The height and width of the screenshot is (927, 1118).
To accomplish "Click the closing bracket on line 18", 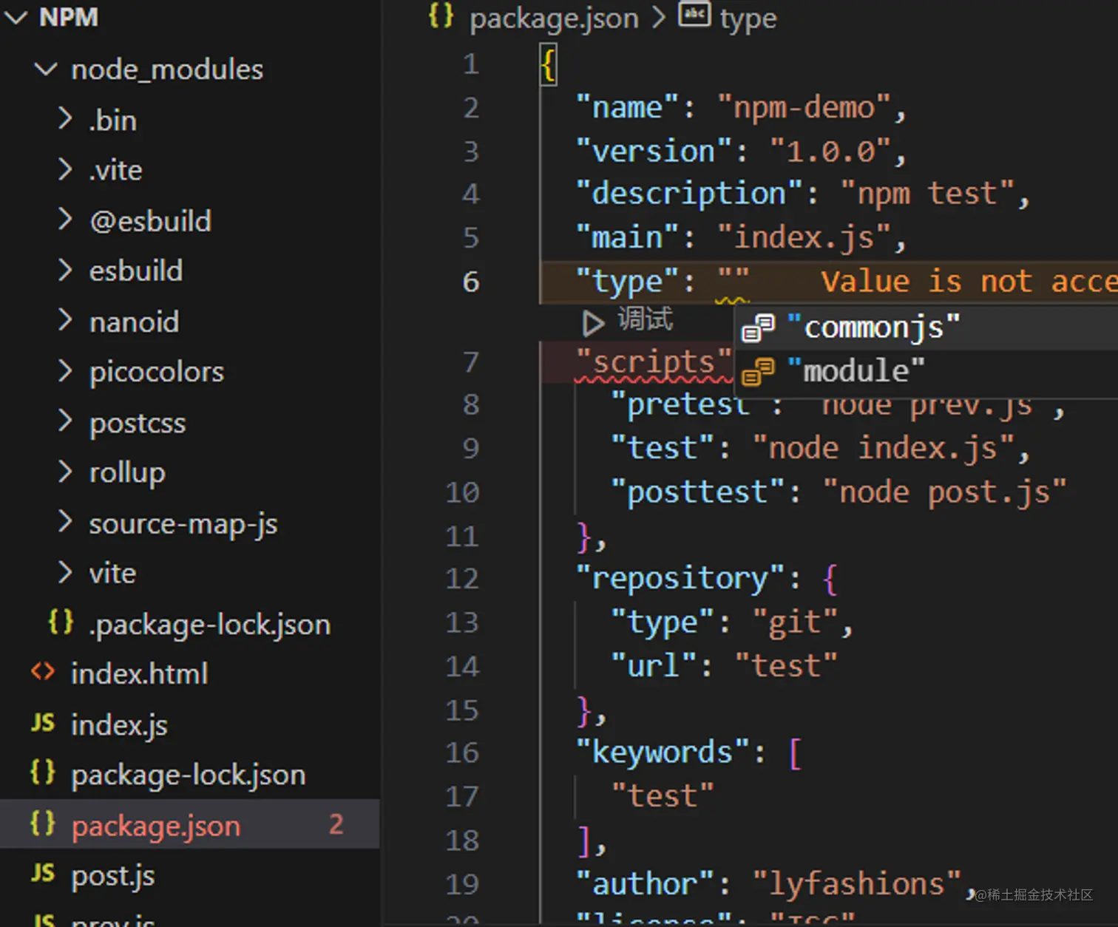I will pyautogui.click(x=583, y=841).
